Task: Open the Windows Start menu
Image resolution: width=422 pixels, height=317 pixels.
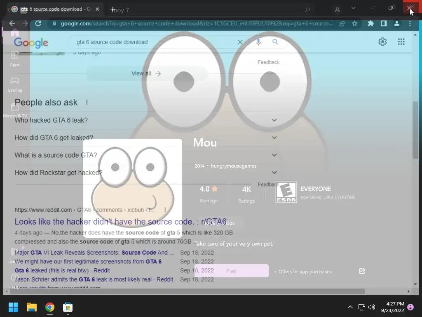Action: pos(13,307)
